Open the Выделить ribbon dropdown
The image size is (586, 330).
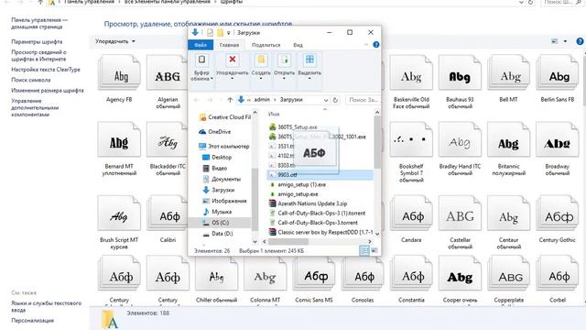point(309,67)
